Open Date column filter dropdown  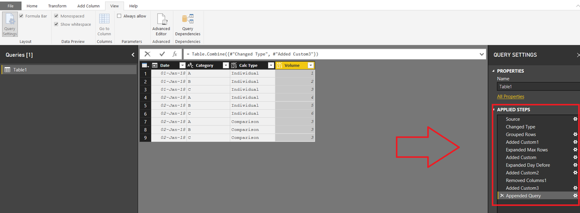[182, 65]
